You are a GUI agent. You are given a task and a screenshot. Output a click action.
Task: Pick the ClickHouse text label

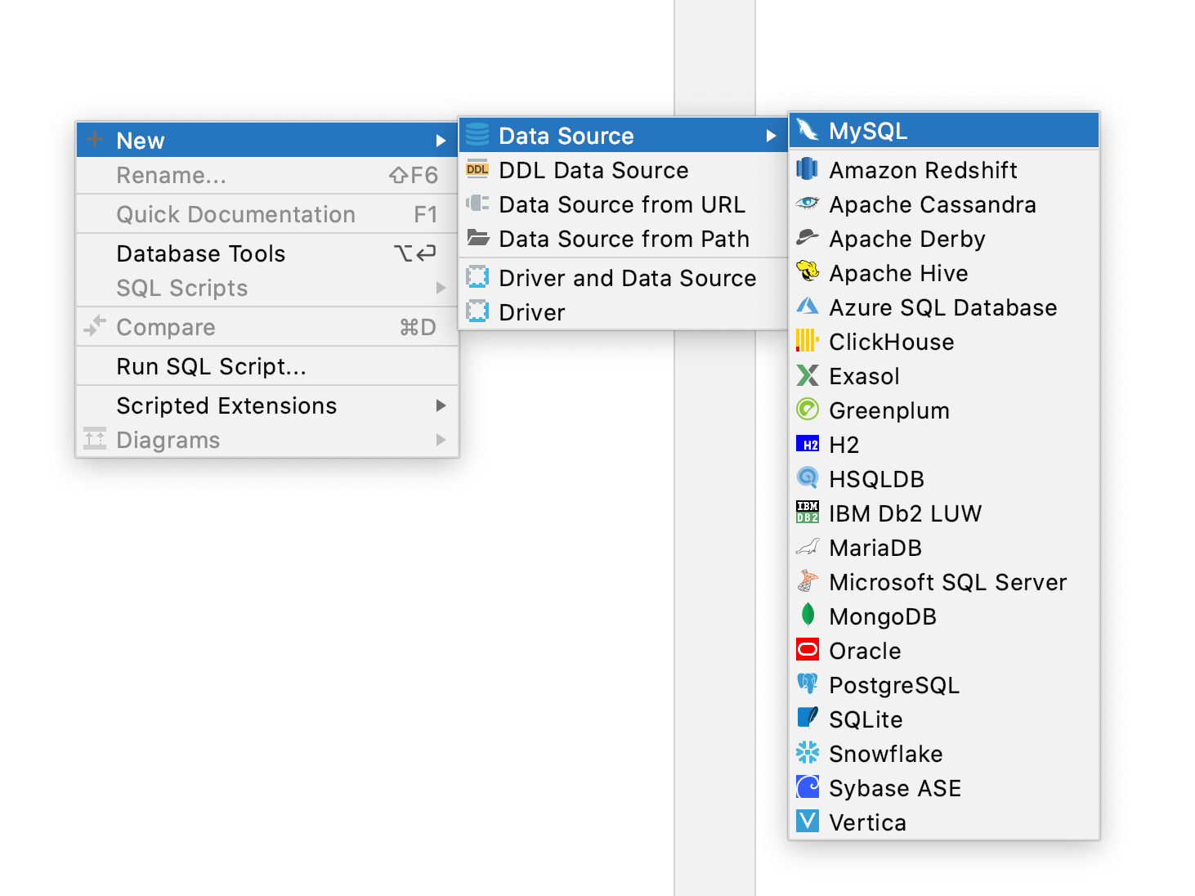coord(892,342)
